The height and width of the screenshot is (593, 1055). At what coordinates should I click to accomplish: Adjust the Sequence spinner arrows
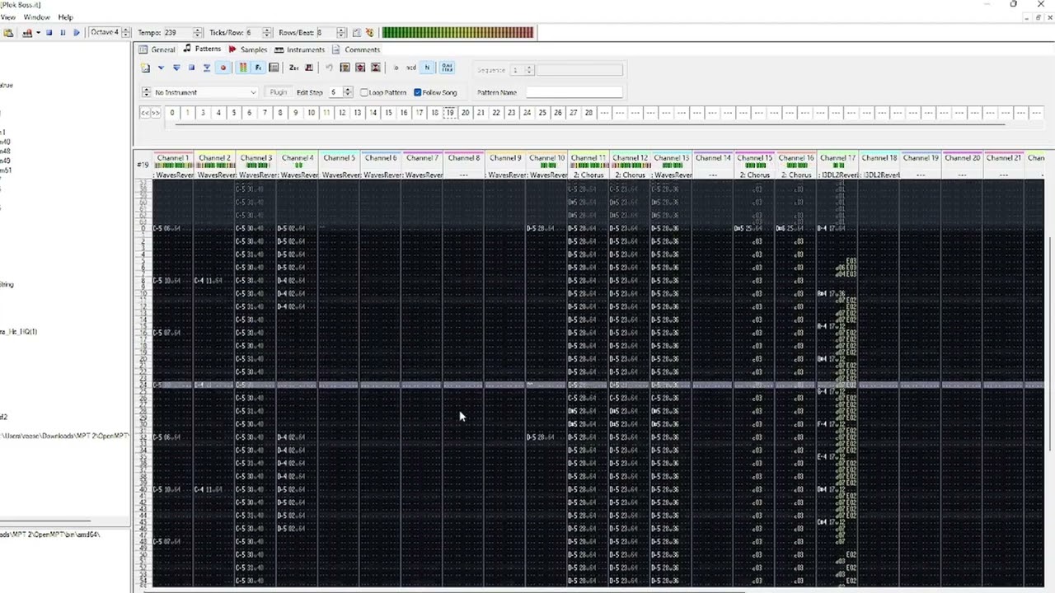point(529,70)
